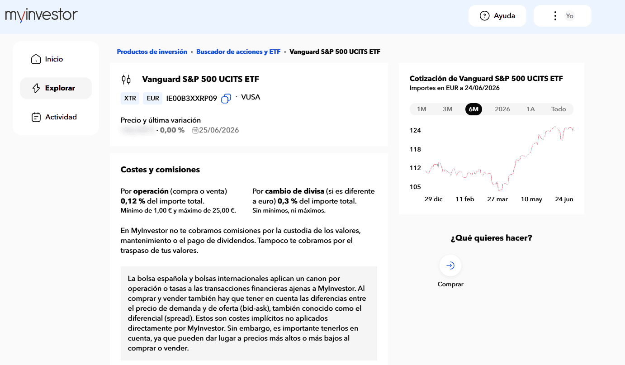
Task: Click the 27 mar date on the chart axis
Action: (x=497, y=199)
